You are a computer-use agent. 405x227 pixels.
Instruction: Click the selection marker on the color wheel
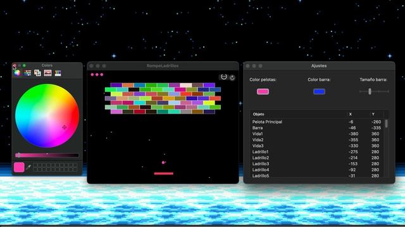(x=65, y=127)
